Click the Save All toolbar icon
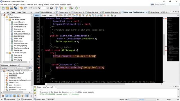This screenshot has width=180, height=101. coord(16,8)
